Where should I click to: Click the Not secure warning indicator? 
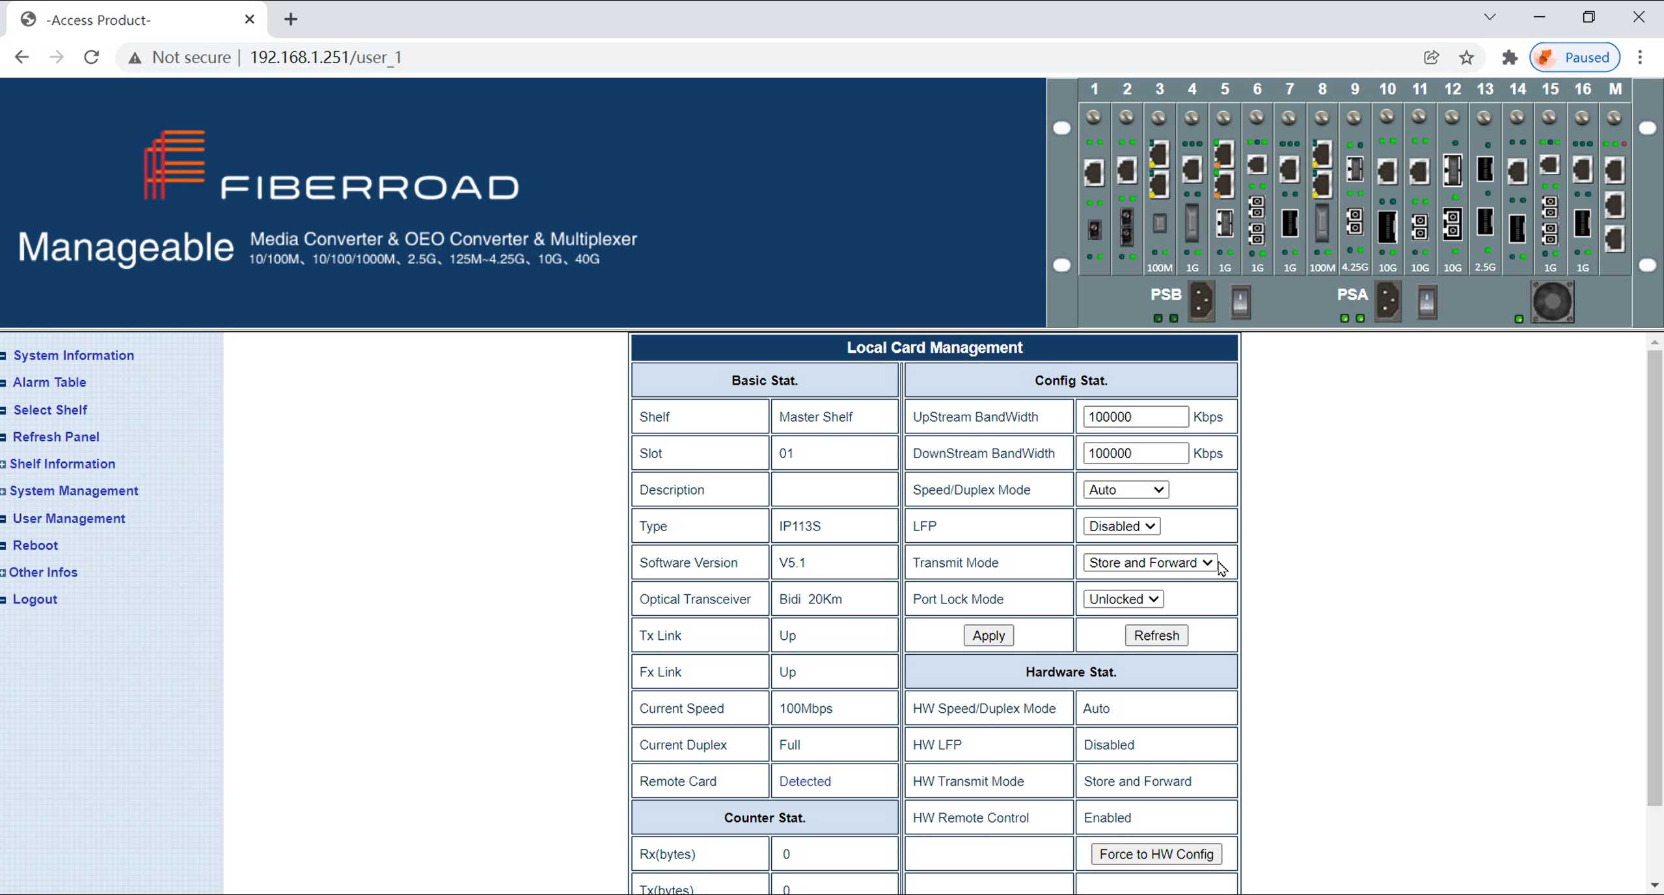[x=180, y=57]
